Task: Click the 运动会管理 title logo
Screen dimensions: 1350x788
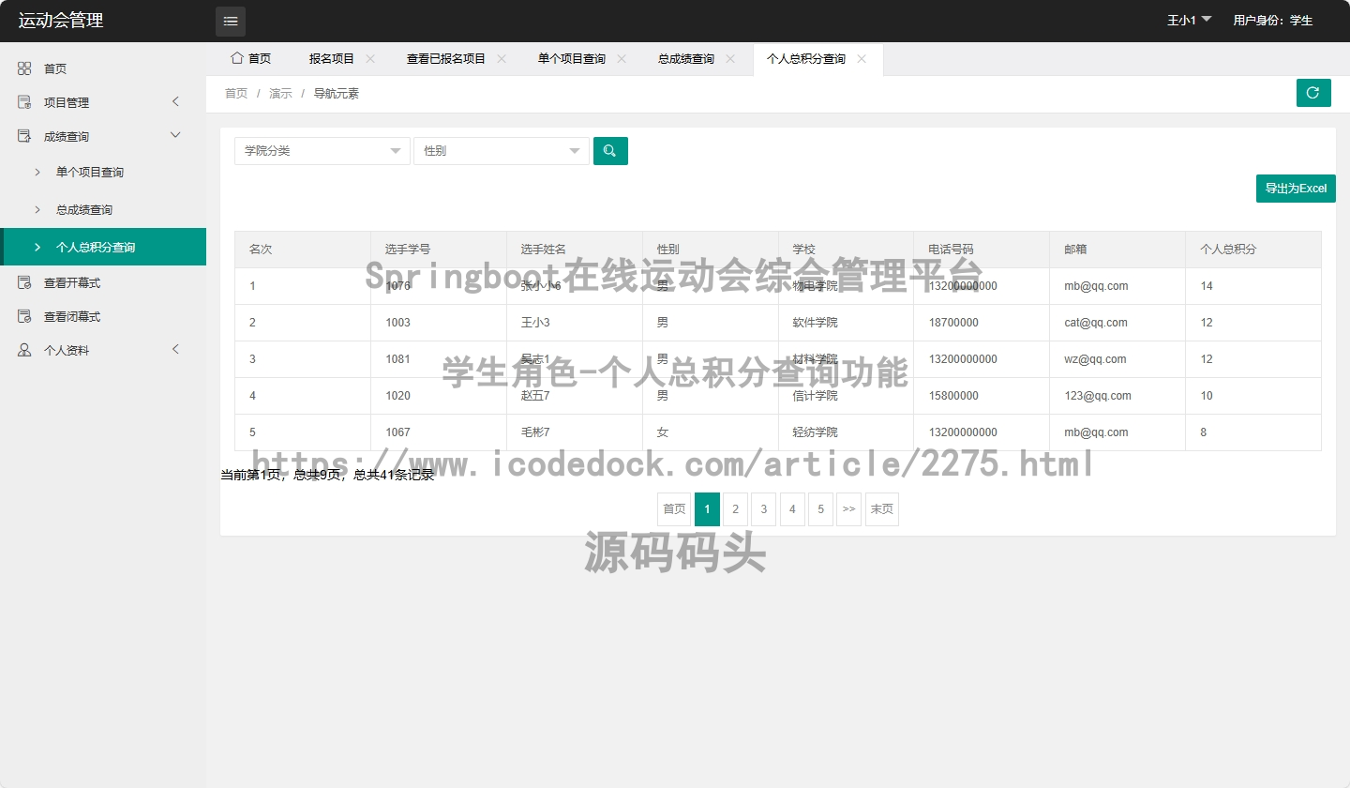Action: (61, 21)
